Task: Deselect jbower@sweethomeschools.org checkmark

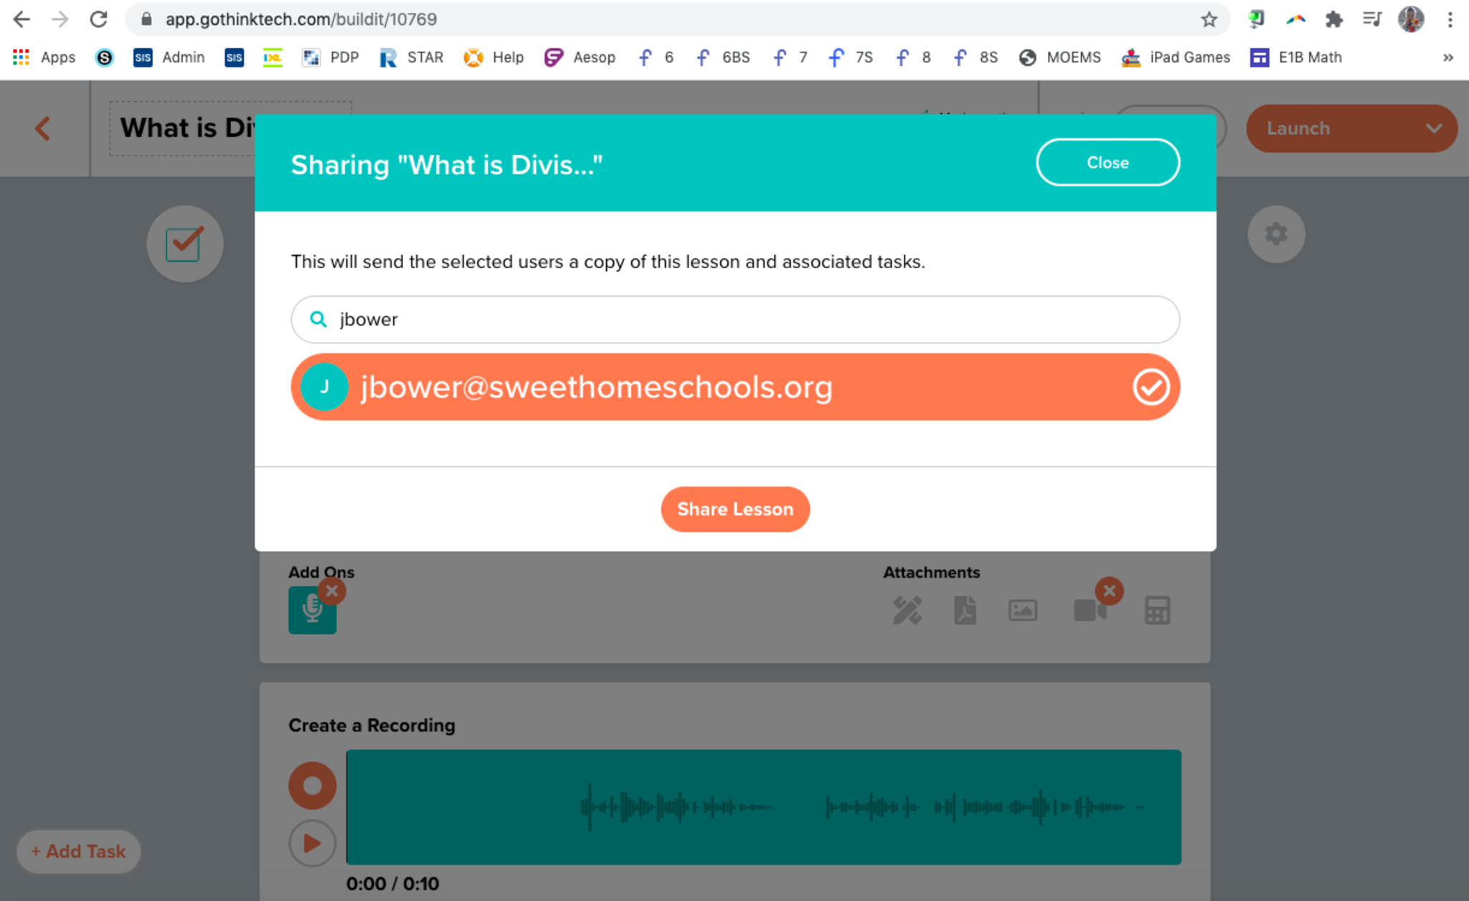Action: pos(1151,387)
